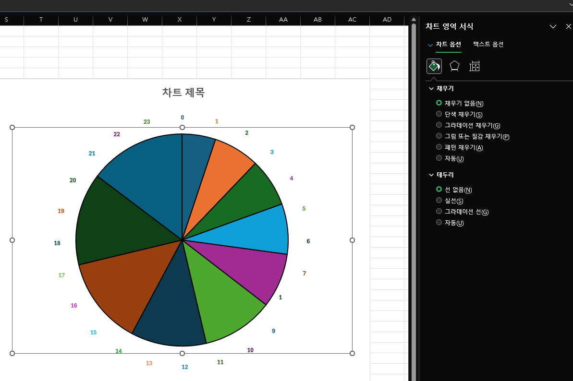Select 그라데이션 채우기(G) fill option
Viewport: 573px width, 381px height.
click(x=468, y=125)
